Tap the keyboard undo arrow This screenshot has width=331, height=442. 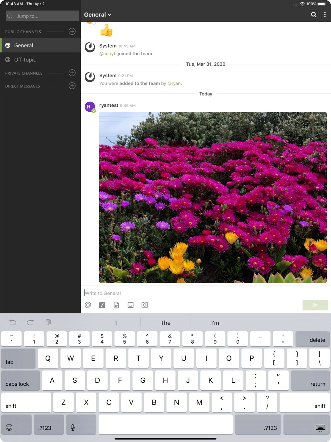[13, 322]
